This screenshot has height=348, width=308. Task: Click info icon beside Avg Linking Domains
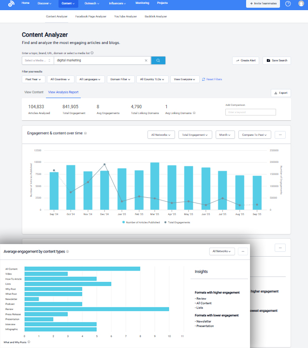pyautogui.click(x=194, y=113)
